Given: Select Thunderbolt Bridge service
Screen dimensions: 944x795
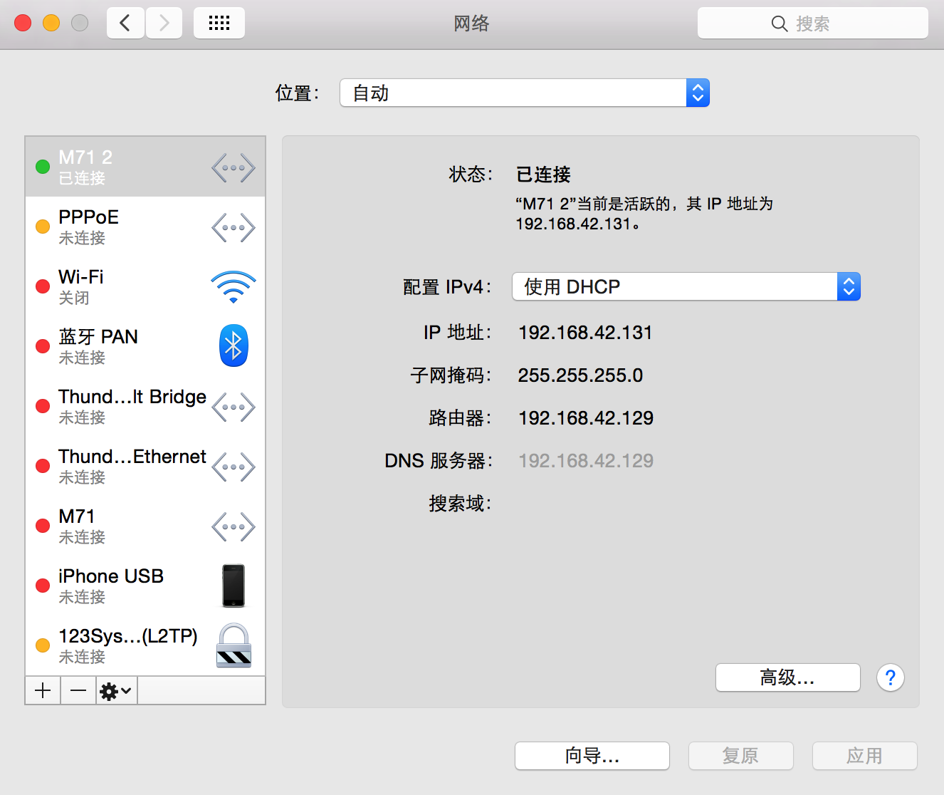Looking at the screenshot, I should [145, 406].
